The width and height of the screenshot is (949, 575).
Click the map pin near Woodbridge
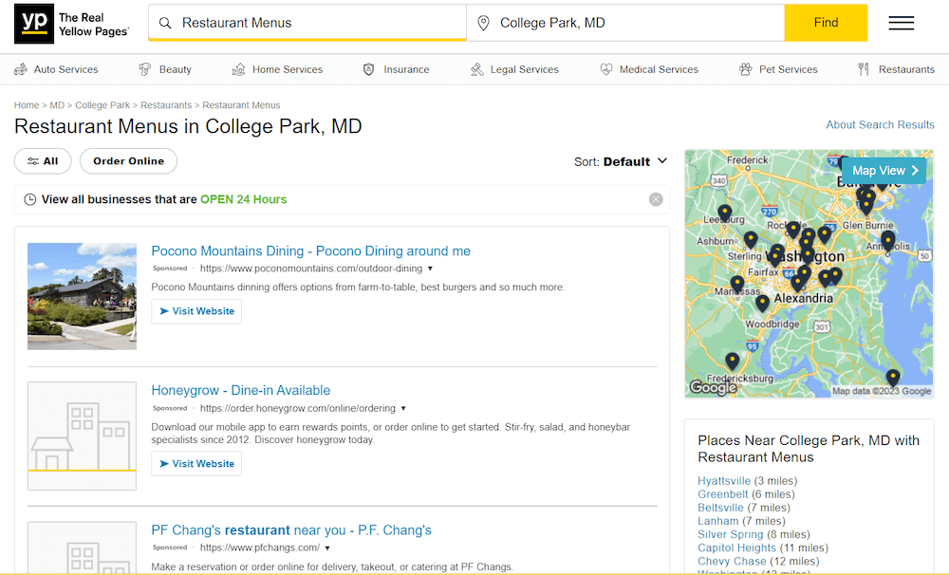763,304
